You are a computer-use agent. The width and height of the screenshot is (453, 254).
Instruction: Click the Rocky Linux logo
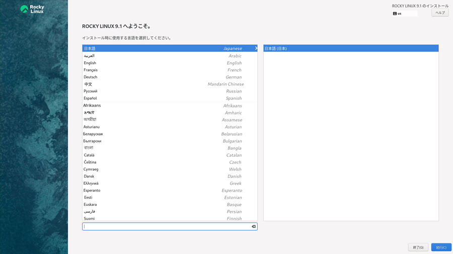coord(32,9)
